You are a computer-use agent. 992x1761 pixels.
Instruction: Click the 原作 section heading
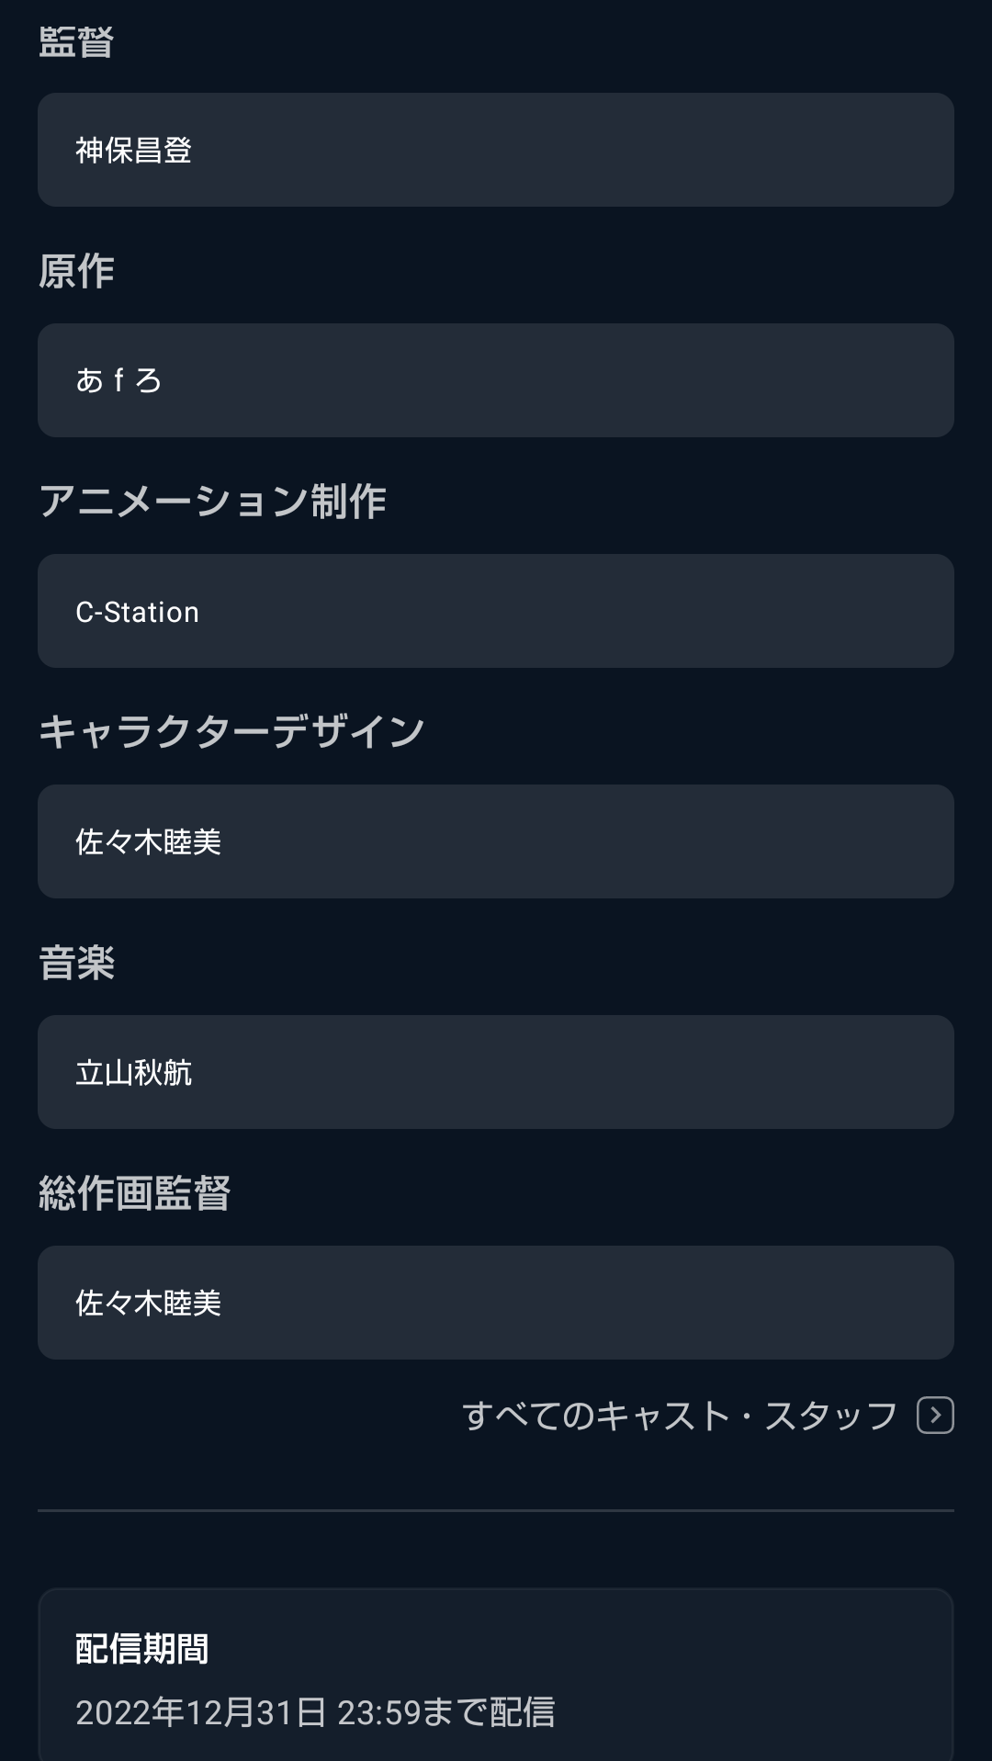pos(76,272)
